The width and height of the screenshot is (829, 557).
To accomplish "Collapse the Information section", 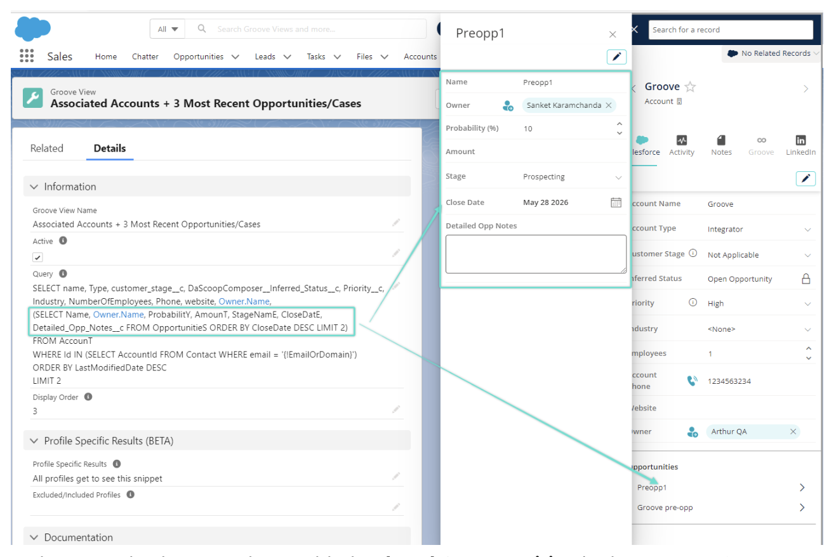I will (x=34, y=187).
